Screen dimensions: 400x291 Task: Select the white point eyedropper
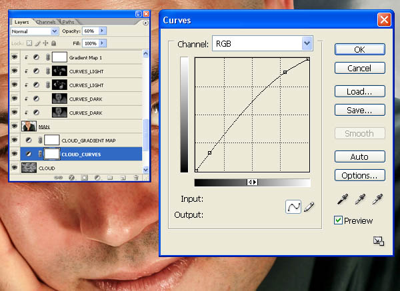(377, 199)
